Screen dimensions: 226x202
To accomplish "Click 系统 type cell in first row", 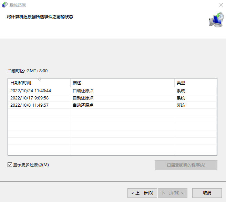I will coord(181,91).
